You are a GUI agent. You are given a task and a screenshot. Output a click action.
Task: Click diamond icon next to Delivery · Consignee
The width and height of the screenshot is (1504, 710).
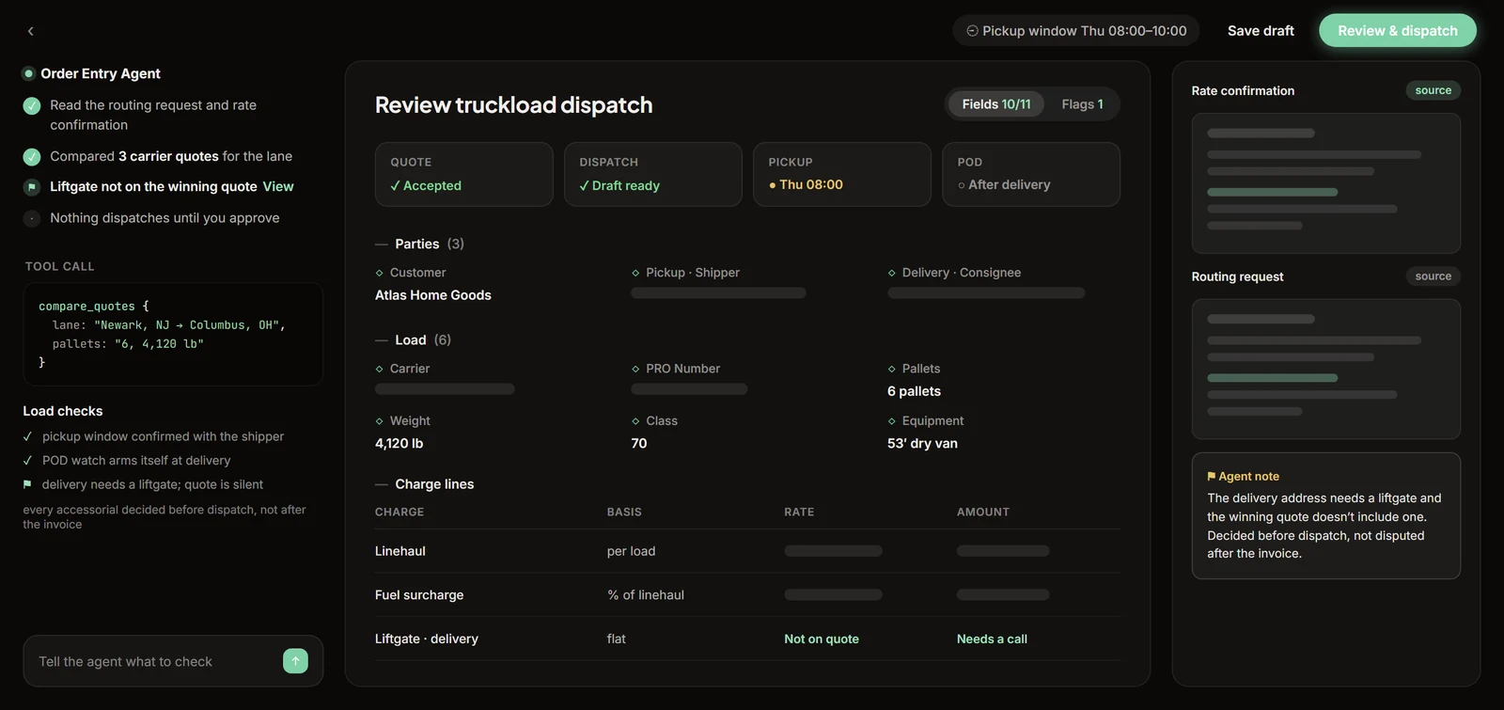point(892,273)
